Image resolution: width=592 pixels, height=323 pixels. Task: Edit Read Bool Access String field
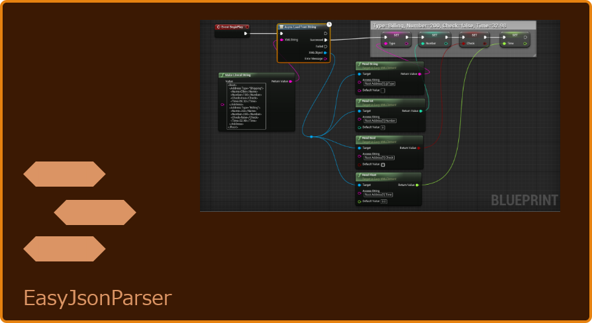tap(379, 158)
